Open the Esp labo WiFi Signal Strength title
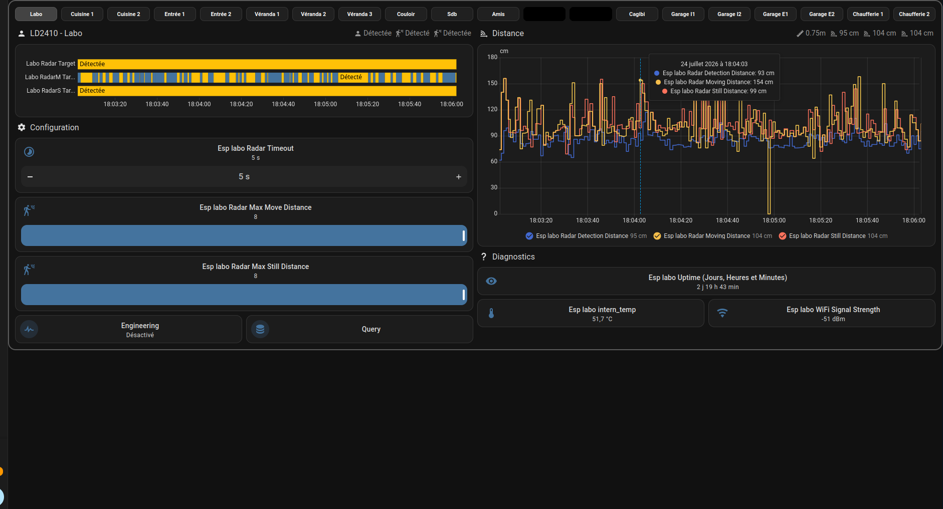Screen dimensions: 943x509 [x=833, y=310]
